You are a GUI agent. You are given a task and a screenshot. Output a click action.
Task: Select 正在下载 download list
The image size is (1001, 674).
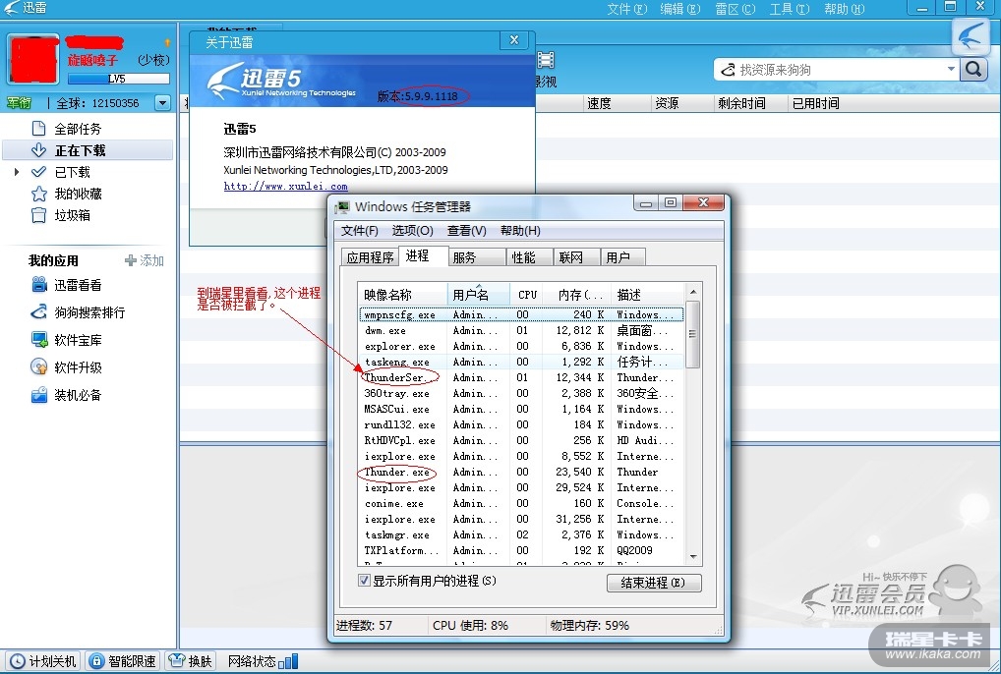coord(88,150)
